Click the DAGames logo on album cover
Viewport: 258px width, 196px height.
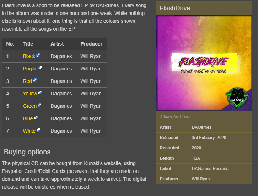[237, 98]
